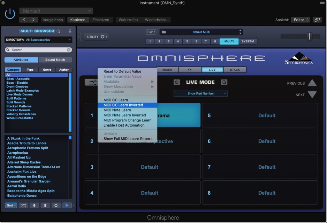Click the refresh icon in browser footer
This screenshot has width=327, height=223.
(x=56, y=205)
